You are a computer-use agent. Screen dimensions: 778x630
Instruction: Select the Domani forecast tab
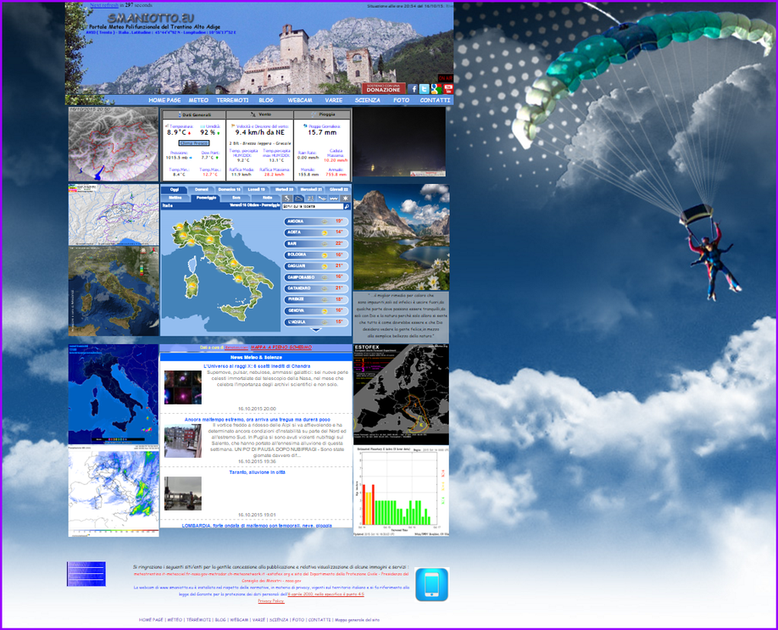point(202,190)
